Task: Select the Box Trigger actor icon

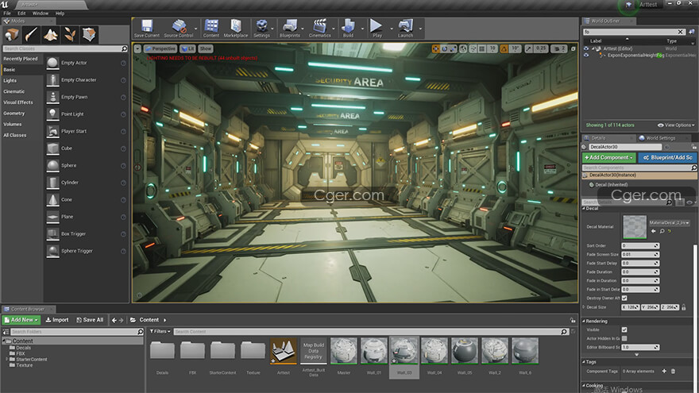Action: tap(52, 234)
